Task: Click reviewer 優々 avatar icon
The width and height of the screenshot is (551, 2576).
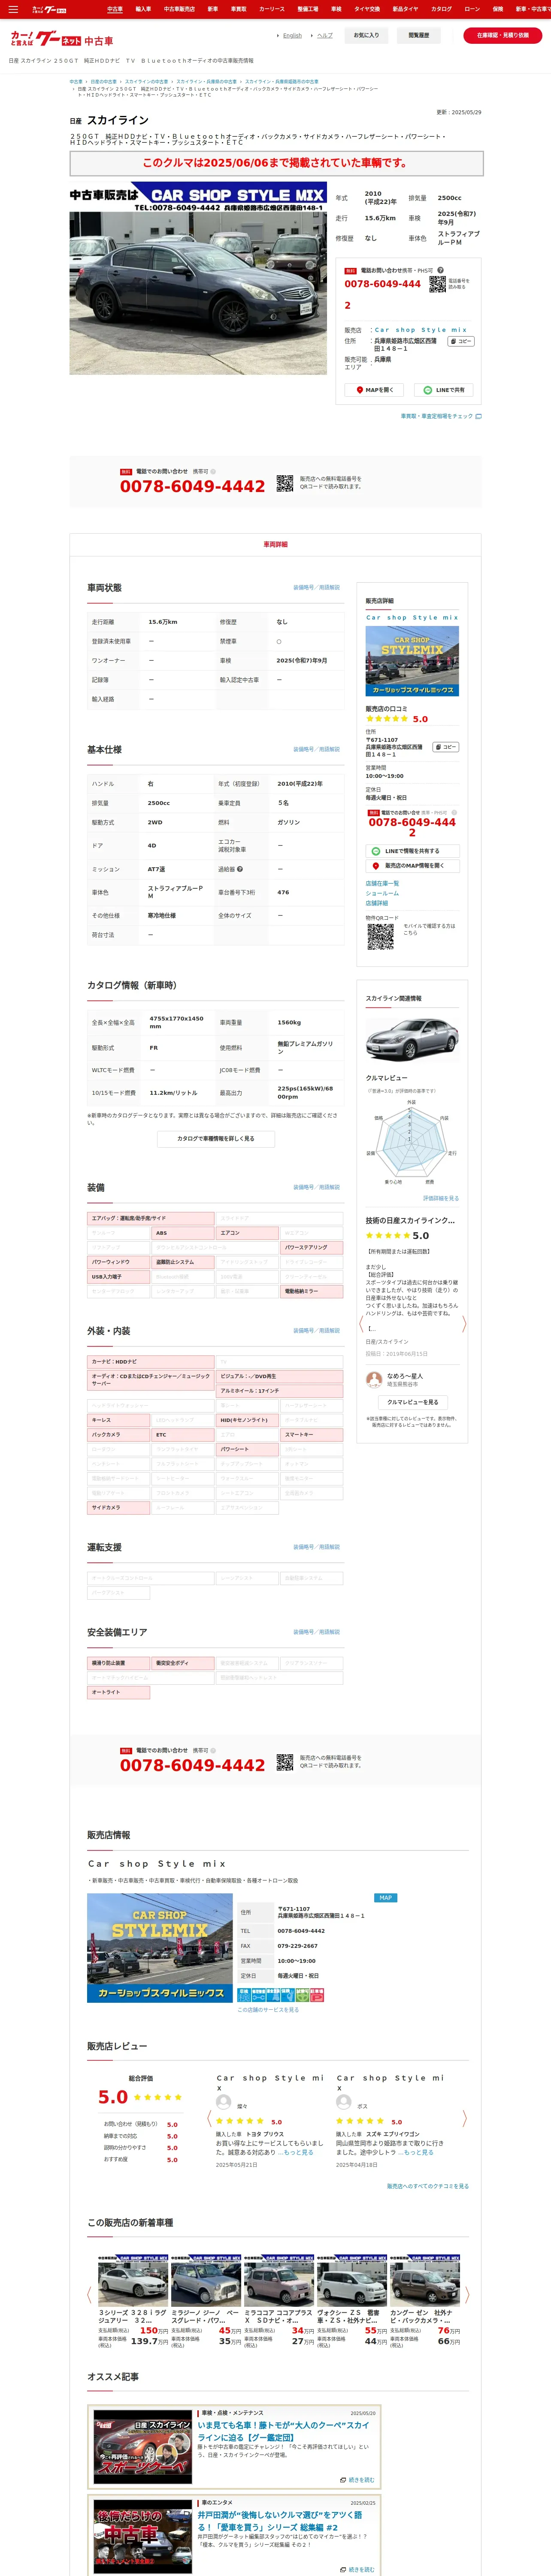Action: tap(223, 2102)
